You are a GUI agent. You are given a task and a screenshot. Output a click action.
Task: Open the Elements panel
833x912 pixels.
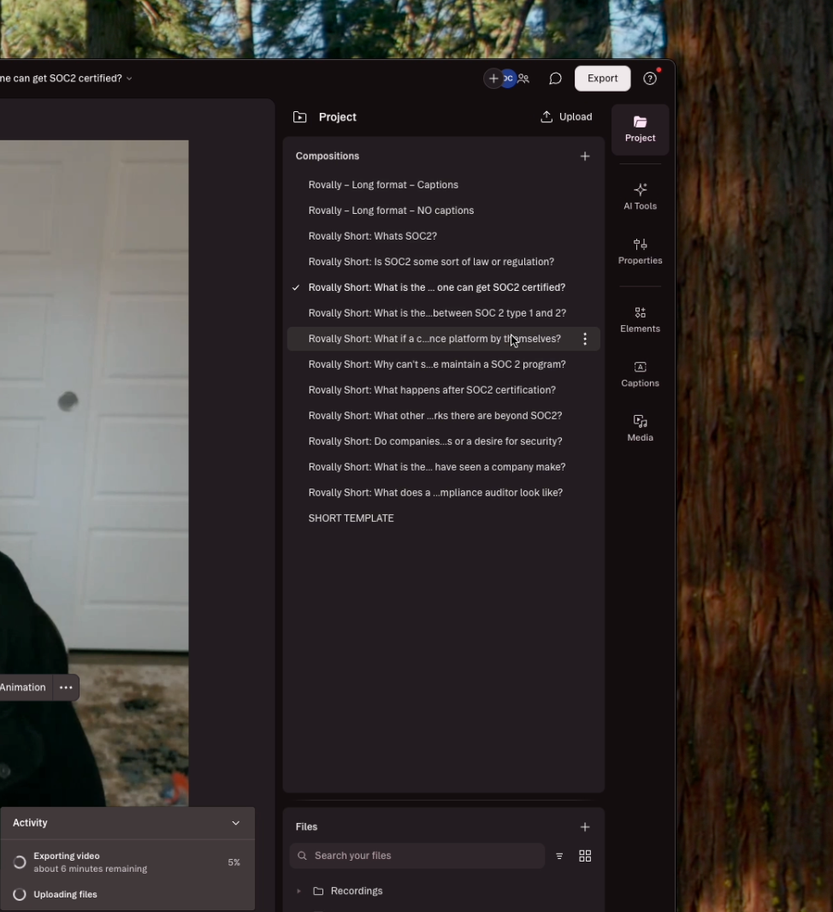point(640,320)
